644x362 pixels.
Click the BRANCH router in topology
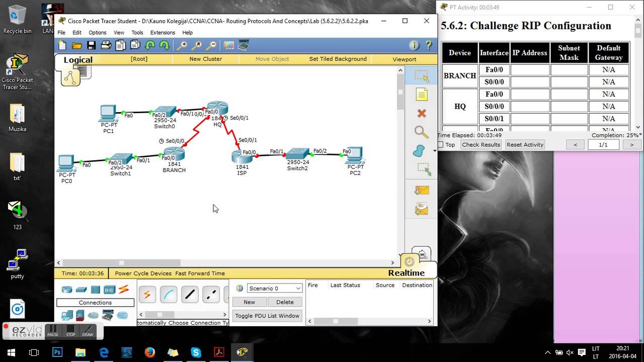pyautogui.click(x=174, y=154)
